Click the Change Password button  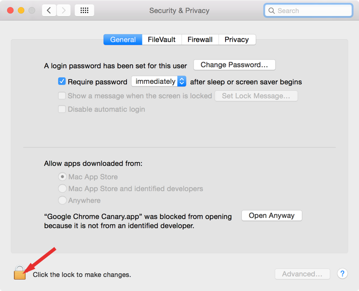(234, 65)
